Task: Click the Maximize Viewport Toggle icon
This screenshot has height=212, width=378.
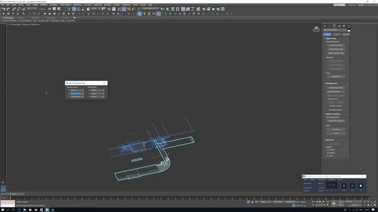Action: pyautogui.click(x=375, y=205)
